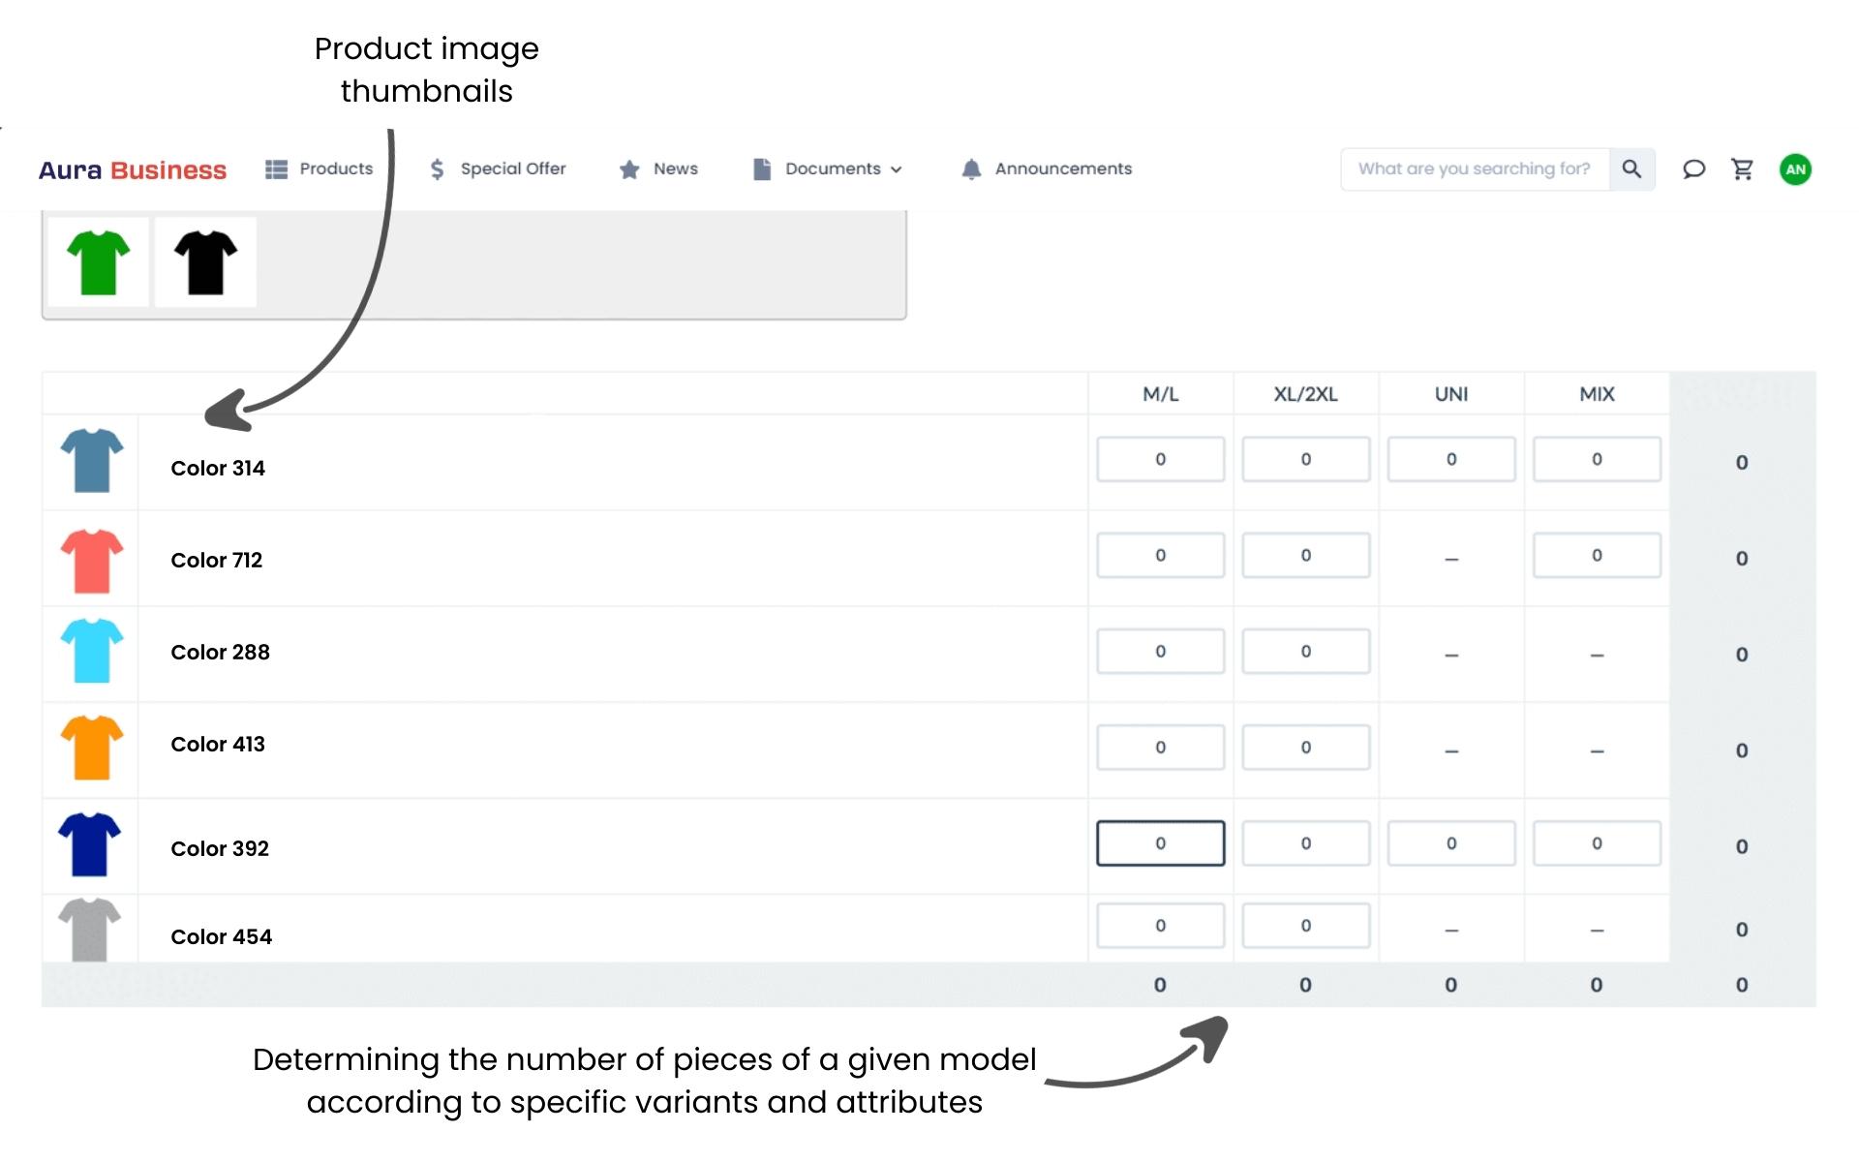Click the Announcements bell icon
The width and height of the screenshot is (1859, 1162).
pos(970,168)
